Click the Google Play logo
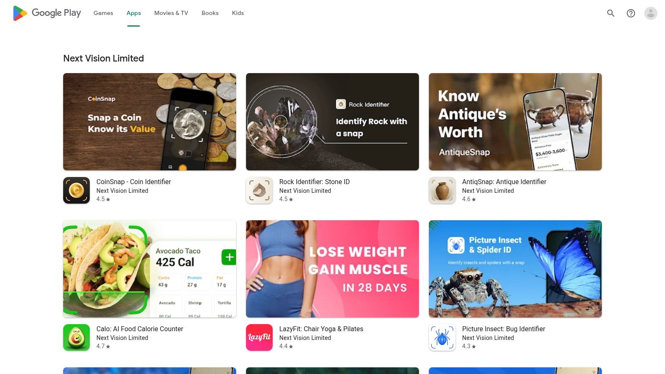Image resolution: width=665 pixels, height=374 pixels. tap(47, 13)
